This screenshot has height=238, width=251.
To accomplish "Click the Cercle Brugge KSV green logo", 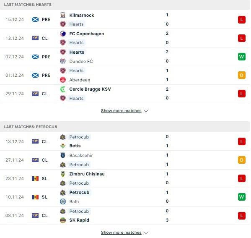I will (63, 89).
